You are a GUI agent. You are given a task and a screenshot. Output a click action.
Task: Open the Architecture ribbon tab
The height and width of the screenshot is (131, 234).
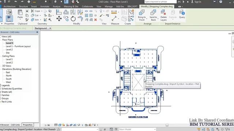point(10,7)
